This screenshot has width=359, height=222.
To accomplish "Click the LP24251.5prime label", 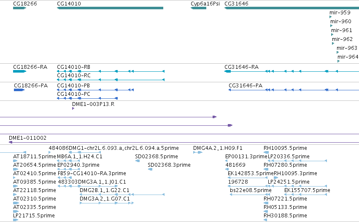I will (x=289, y=182).
